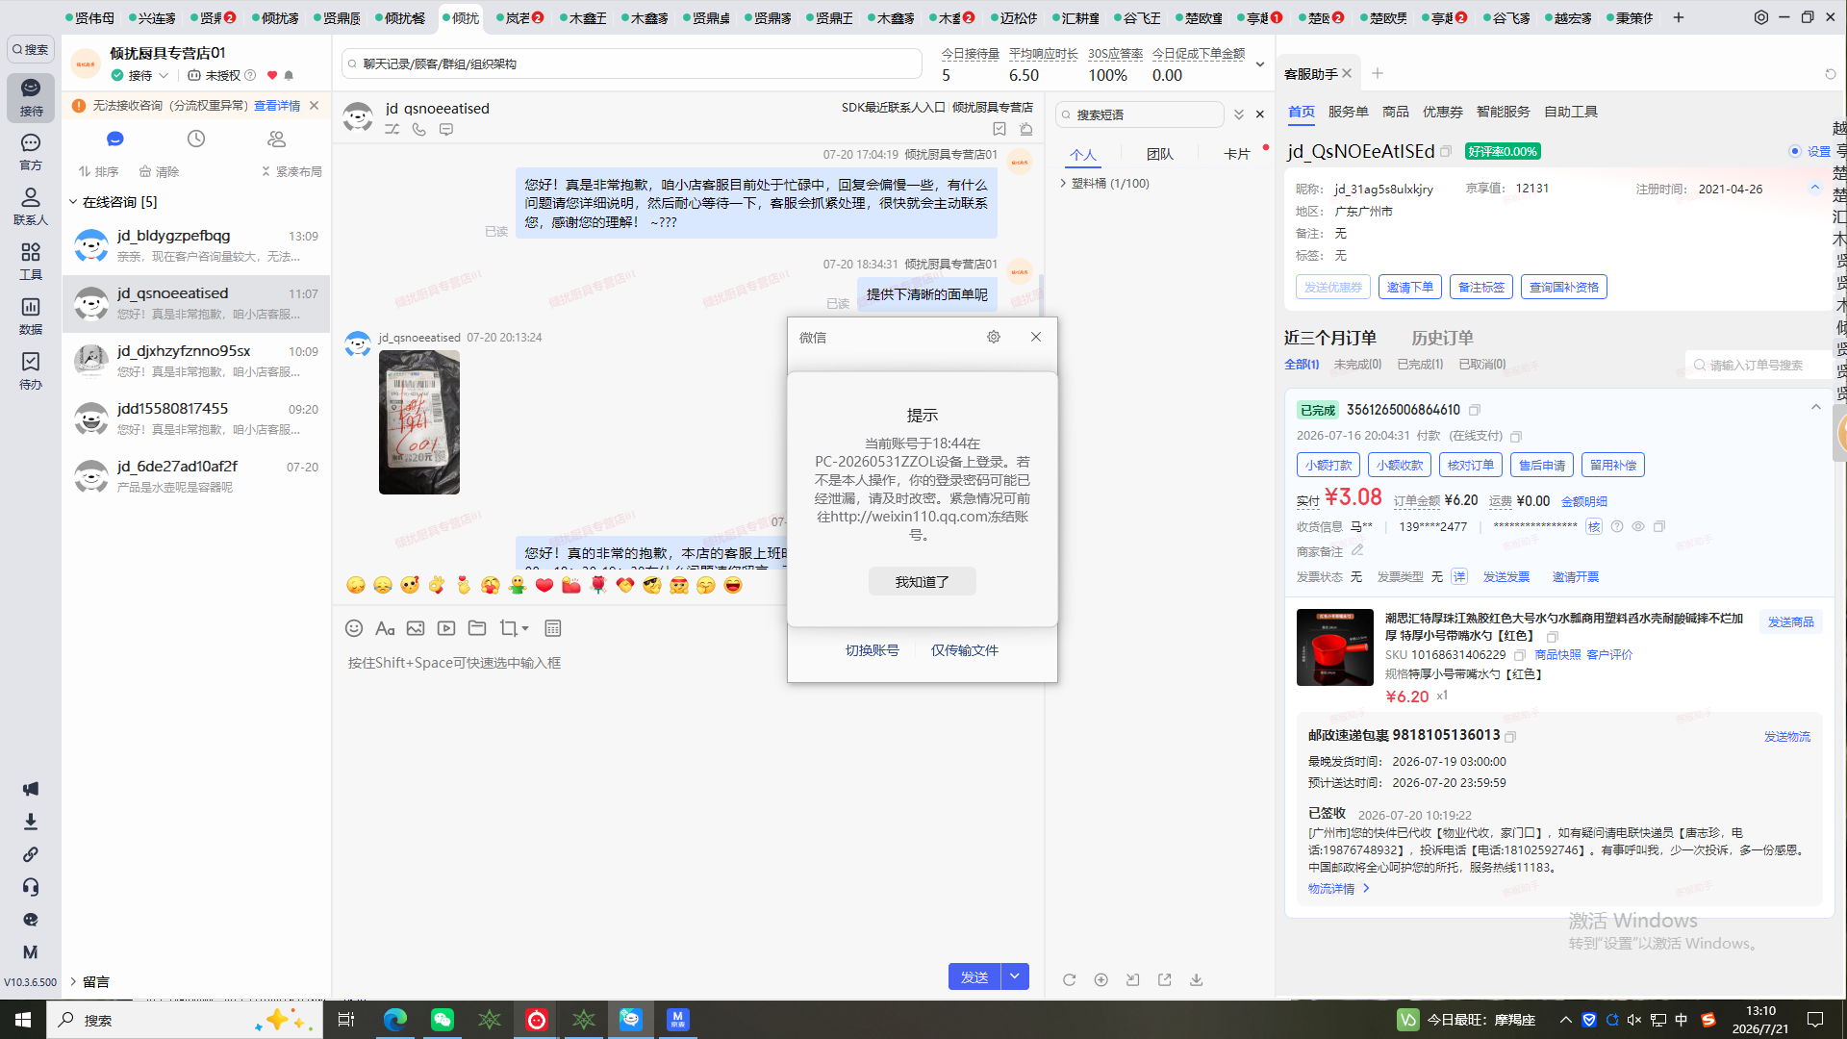This screenshot has height=1039, width=1847.
Task: Expand the 塑料桶 (1/100) phrase group
Action: pos(1063,183)
